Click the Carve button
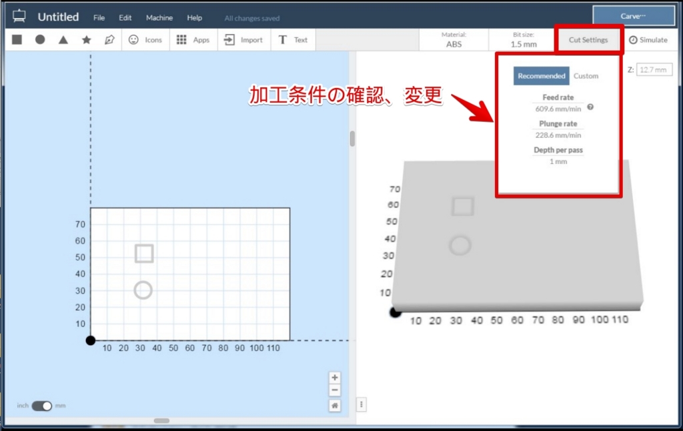This screenshot has width=683, height=431. pyautogui.click(x=634, y=16)
